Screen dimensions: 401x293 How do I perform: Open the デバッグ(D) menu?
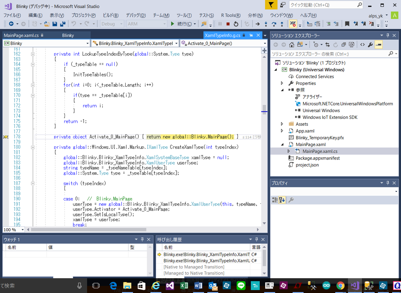tap(136, 15)
